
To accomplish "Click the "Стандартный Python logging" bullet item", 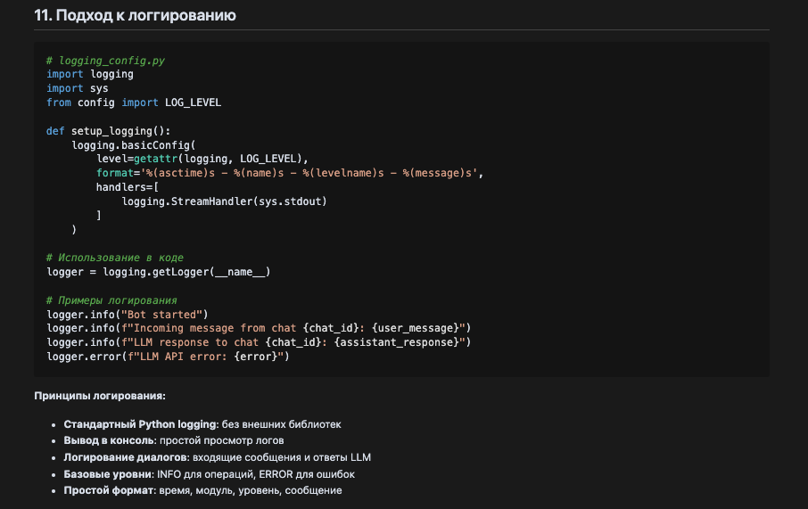I will [x=202, y=424].
